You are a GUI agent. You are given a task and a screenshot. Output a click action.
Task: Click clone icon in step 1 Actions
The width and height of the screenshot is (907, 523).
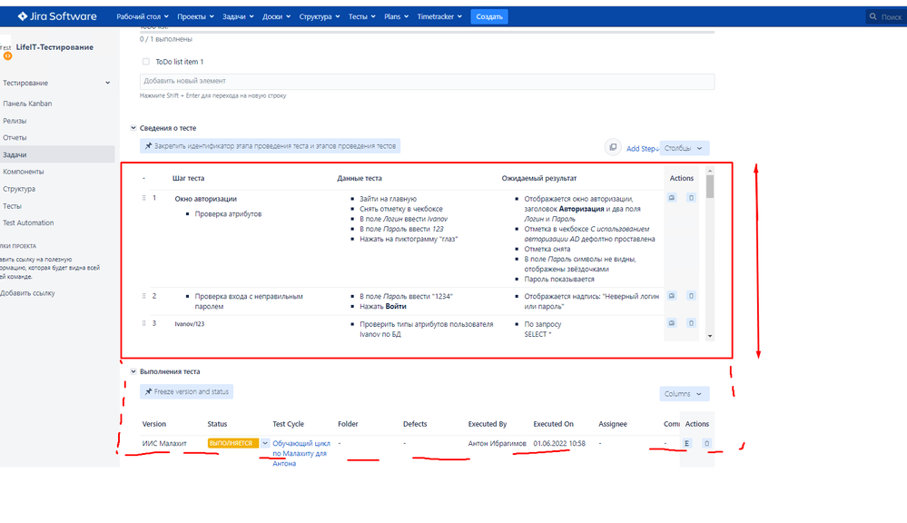coord(672,198)
